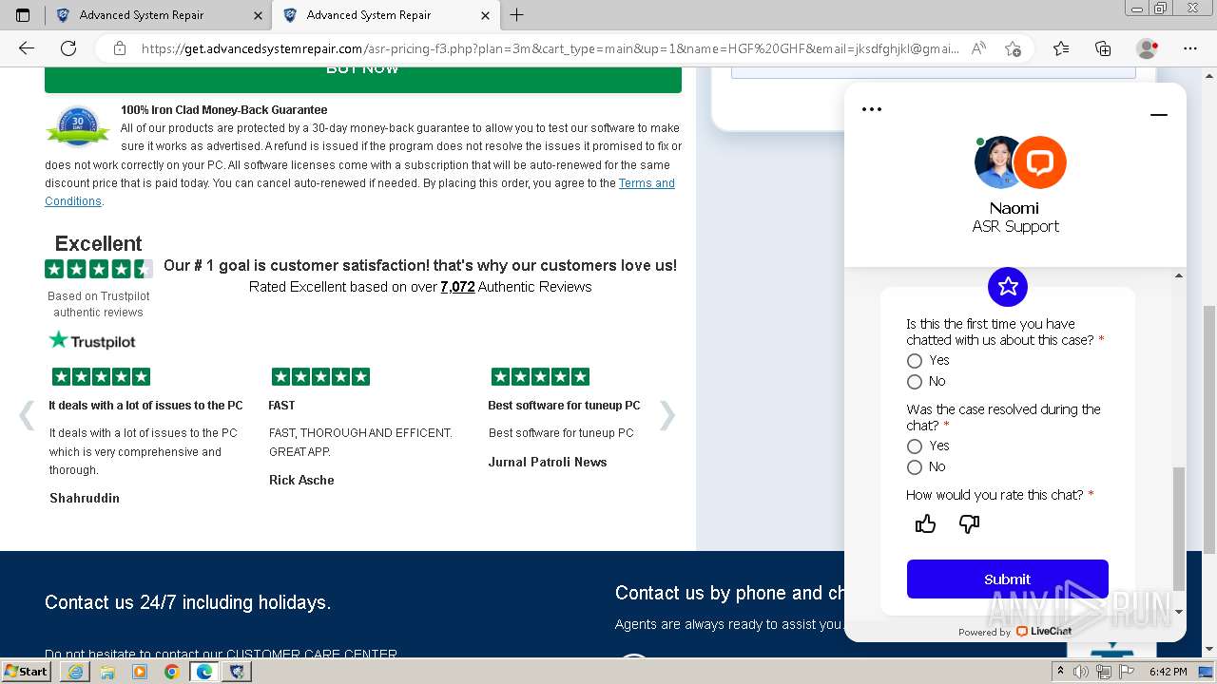Open the volume icon in system tray

pos(1080,672)
